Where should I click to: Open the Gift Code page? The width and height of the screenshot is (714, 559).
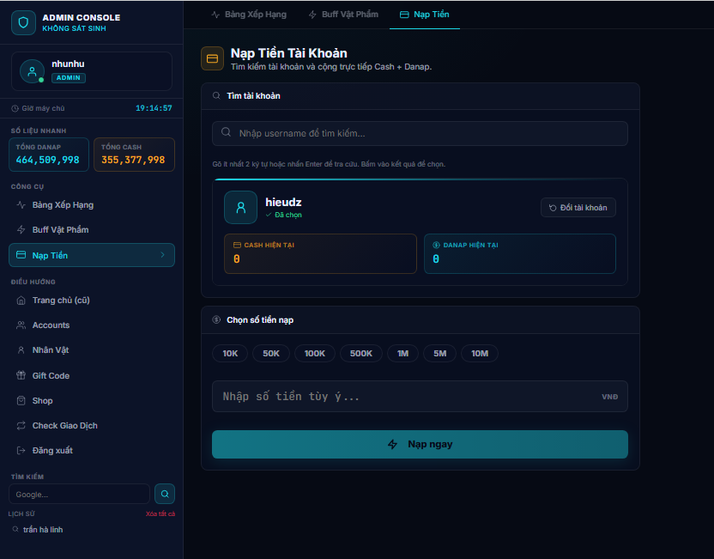[92, 376]
